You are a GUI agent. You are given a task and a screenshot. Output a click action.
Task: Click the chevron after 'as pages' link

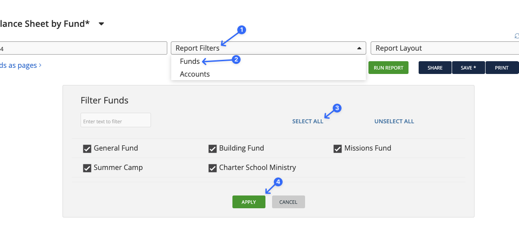(x=40, y=66)
